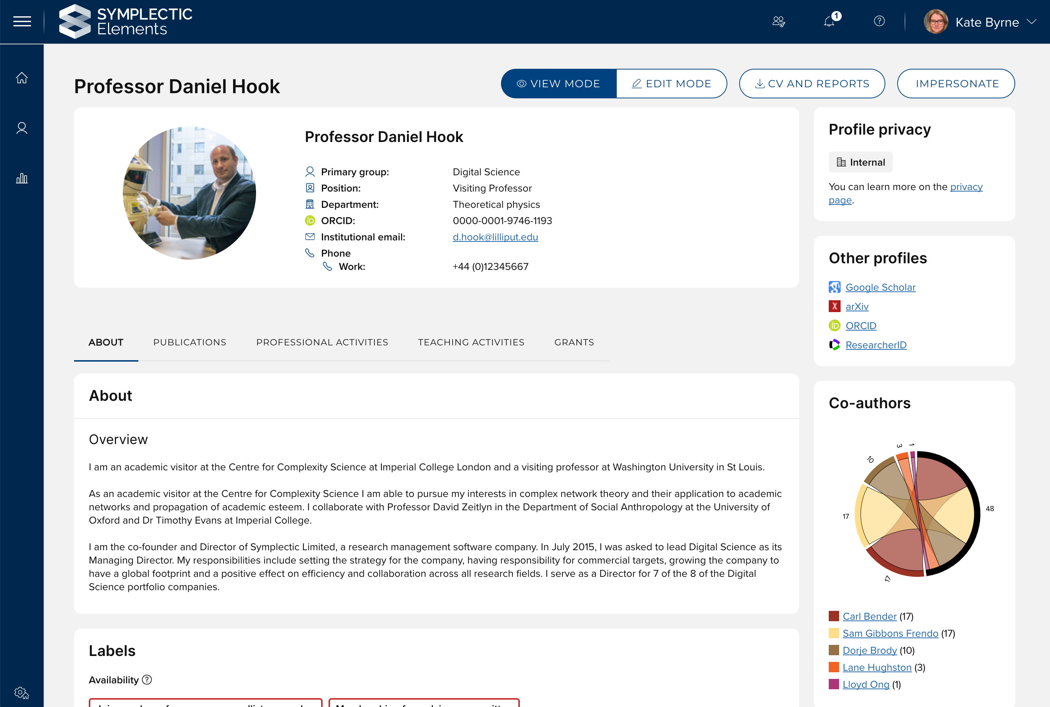The image size is (1050, 707).
Task: Click Availability help info icon
Action: 147,680
